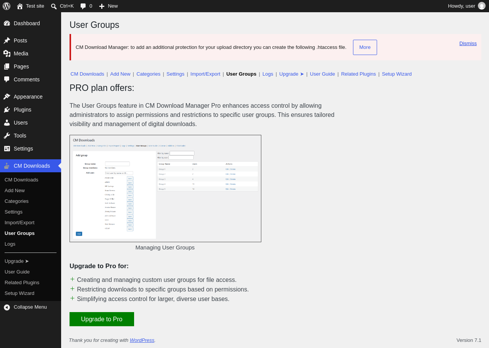Viewport: 489px width, 348px height.
Task: Click the Version 7.1 footer text
Action: (469, 340)
